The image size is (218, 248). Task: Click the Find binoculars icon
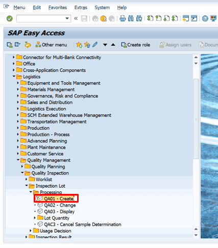[x=131, y=18]
